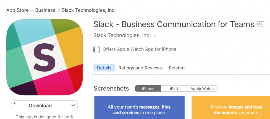Click the arrow after Business breadcrumb
Screen dimensions: 270x119
(x=59, y=11)
